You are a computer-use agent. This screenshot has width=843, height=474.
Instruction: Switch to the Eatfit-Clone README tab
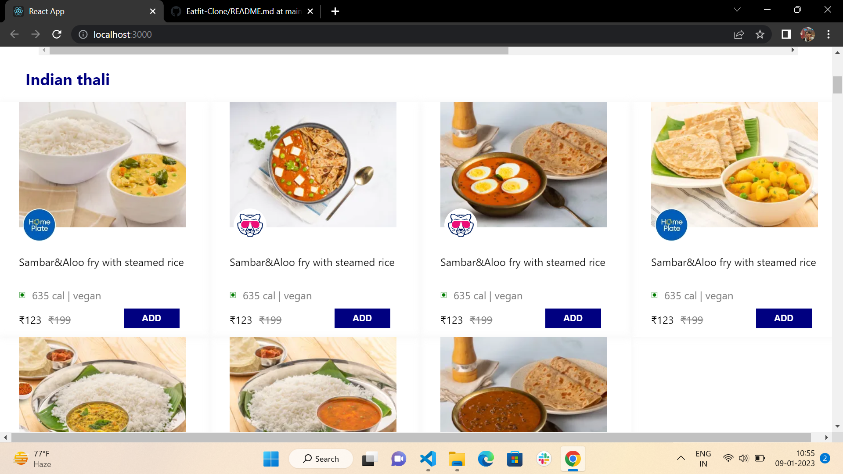(x=239, y=11)
